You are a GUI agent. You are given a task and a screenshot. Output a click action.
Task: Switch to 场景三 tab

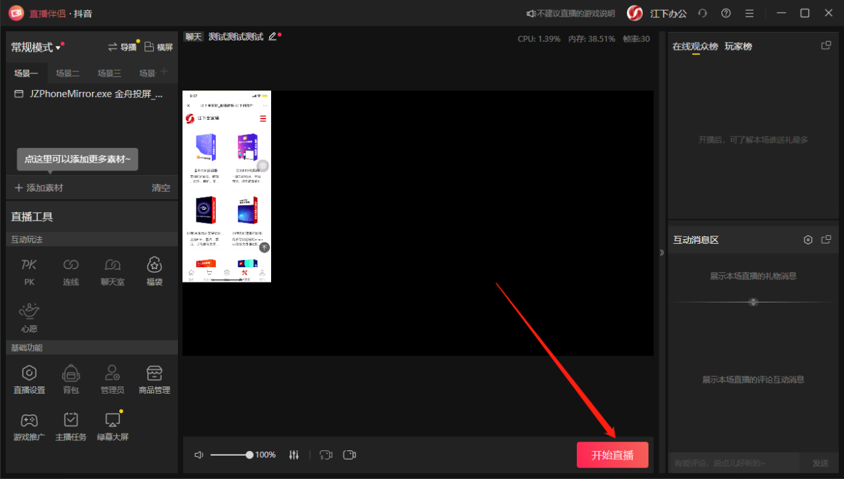109,73
